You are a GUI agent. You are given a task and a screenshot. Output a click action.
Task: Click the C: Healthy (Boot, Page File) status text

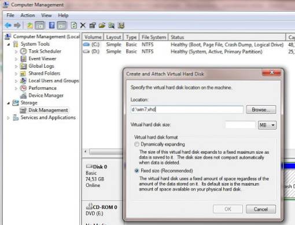(x=227, y=45)
